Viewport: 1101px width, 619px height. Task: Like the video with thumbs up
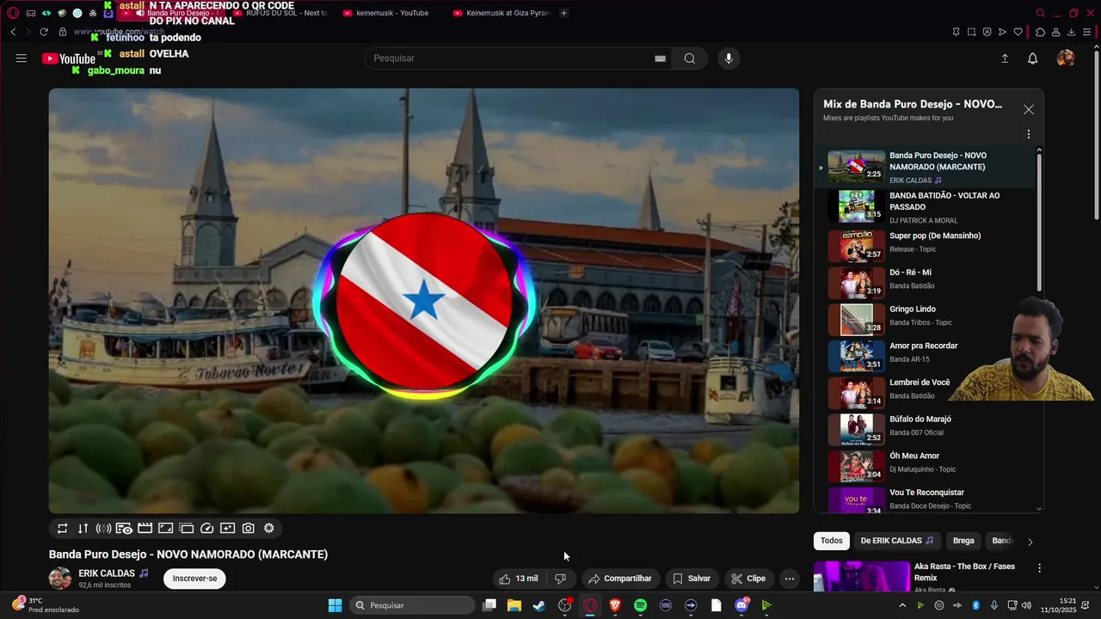pos(518,579)
